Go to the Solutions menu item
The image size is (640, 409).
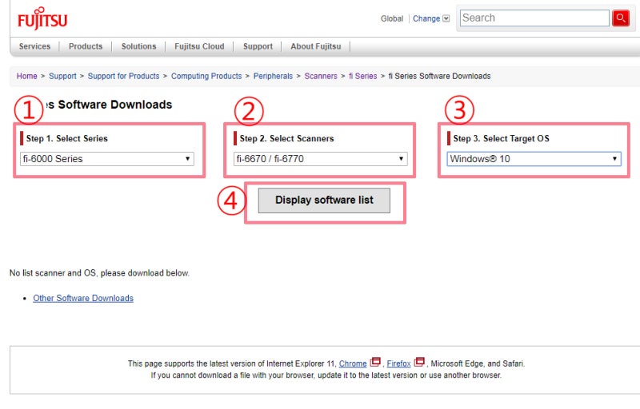[138, 46]
